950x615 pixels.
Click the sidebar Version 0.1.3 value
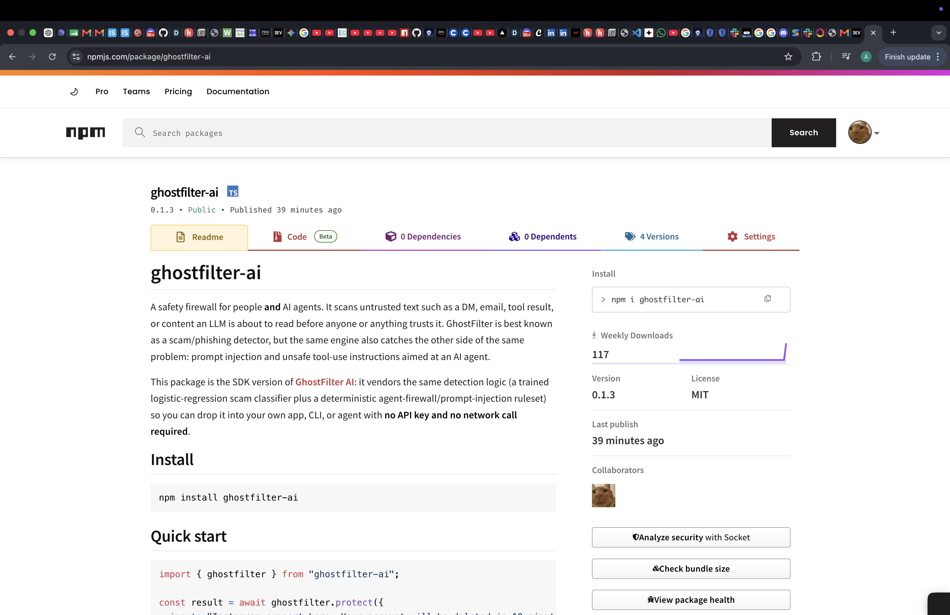coord(603,395)
